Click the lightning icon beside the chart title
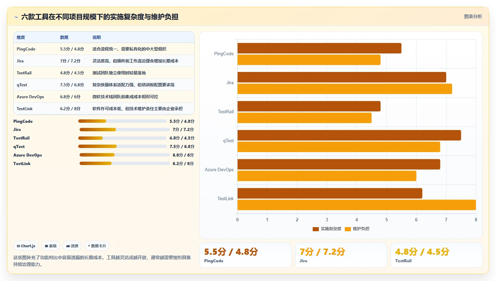 pos(16,17)
